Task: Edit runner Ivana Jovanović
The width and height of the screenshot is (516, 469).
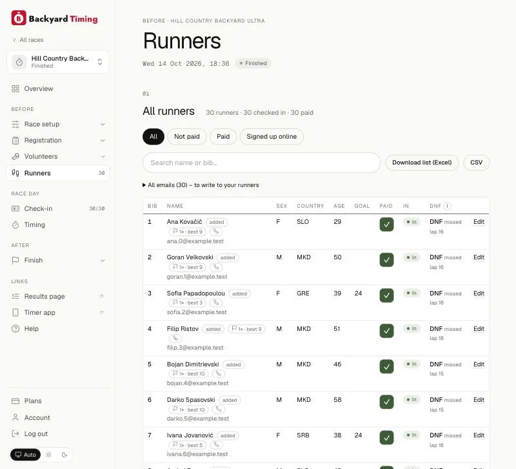Action: 479,435
